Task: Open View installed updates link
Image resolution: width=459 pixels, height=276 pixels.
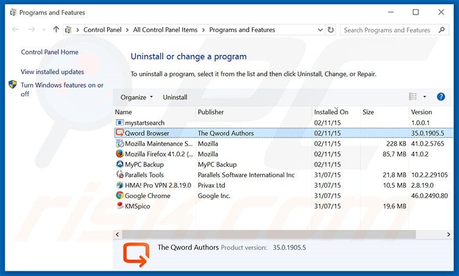Action: pos(52,71)
